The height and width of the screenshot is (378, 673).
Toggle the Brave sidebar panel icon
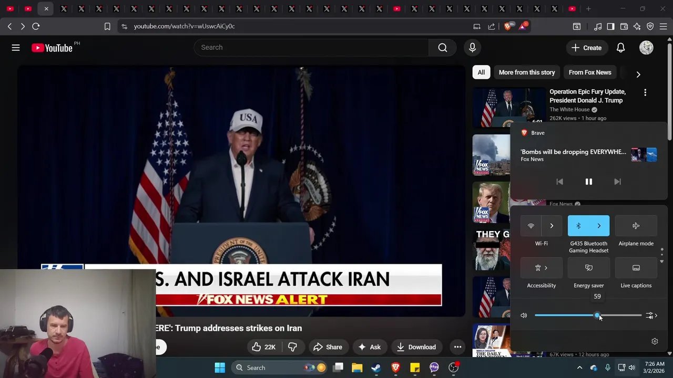coord(610,26)
